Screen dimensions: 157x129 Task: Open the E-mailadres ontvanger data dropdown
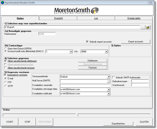pyautogui.click(x=109, y=89)
